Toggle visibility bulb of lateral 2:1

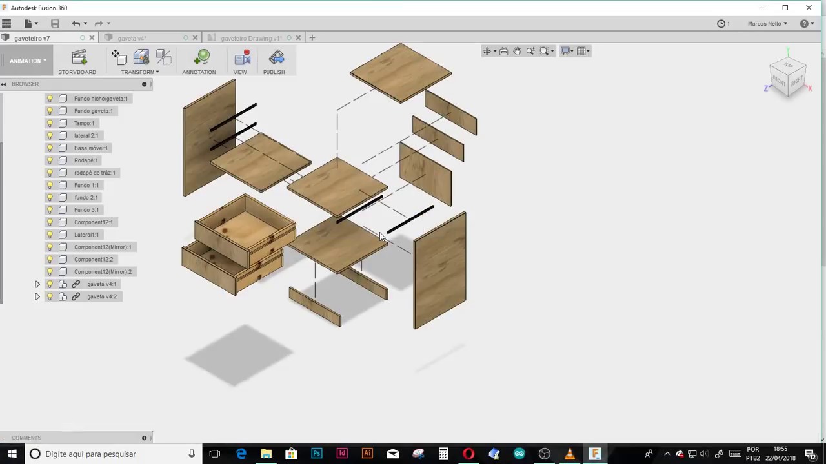pos(50,135)
